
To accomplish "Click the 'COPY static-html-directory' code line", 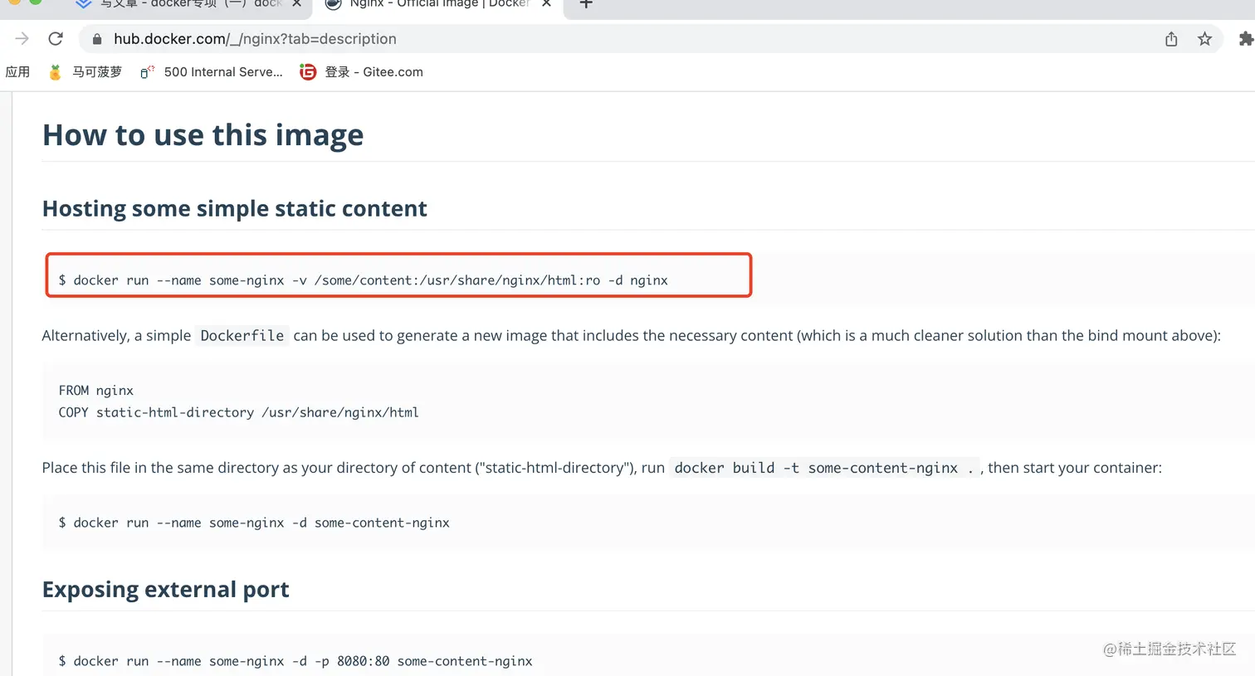I will tap(239, 412).
